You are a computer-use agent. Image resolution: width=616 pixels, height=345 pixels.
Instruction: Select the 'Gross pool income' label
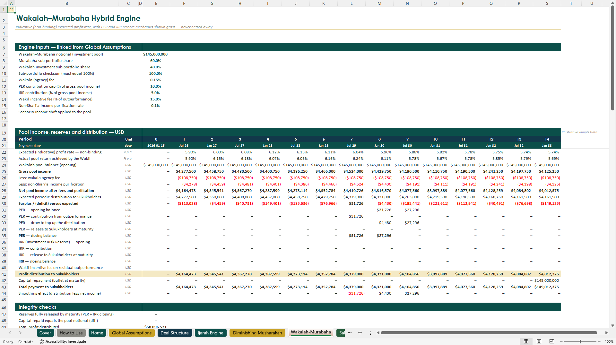tap(35, 171)
